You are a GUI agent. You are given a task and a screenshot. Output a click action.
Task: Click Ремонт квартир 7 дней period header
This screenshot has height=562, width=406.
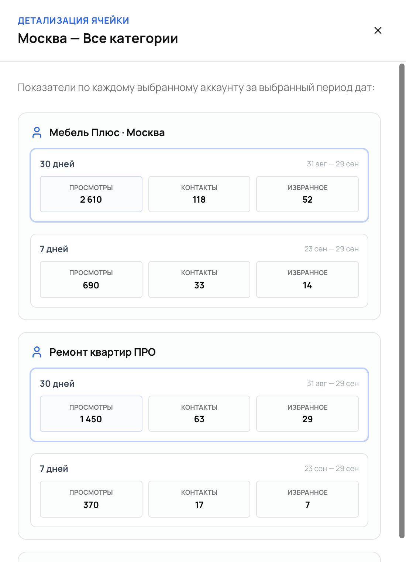54,468
